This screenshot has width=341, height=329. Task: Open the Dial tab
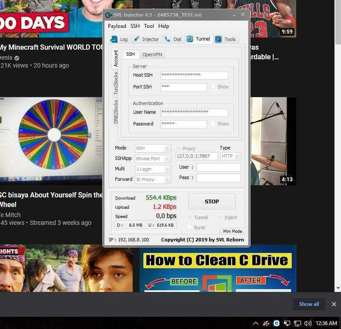pyautogui.click(x=173, y=39)
